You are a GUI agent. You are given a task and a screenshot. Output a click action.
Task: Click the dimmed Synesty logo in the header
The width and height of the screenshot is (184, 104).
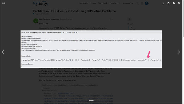[41, 3]
